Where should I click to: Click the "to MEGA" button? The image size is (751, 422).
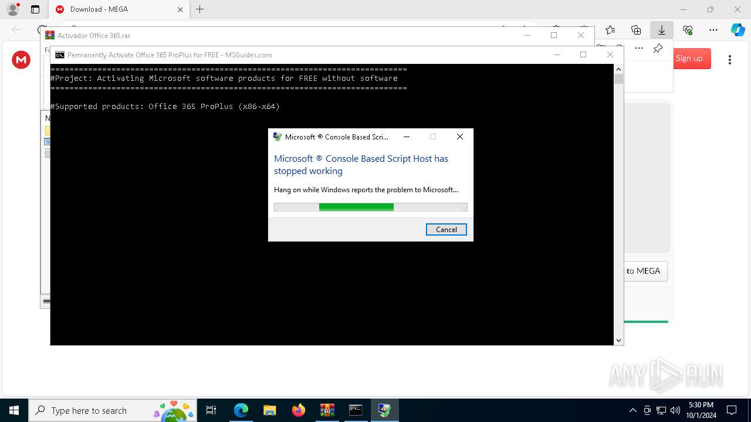coord(644,271)
